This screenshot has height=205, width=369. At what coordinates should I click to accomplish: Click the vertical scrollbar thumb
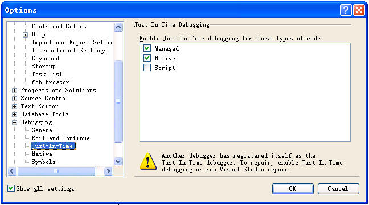click(x=118, y=101)
